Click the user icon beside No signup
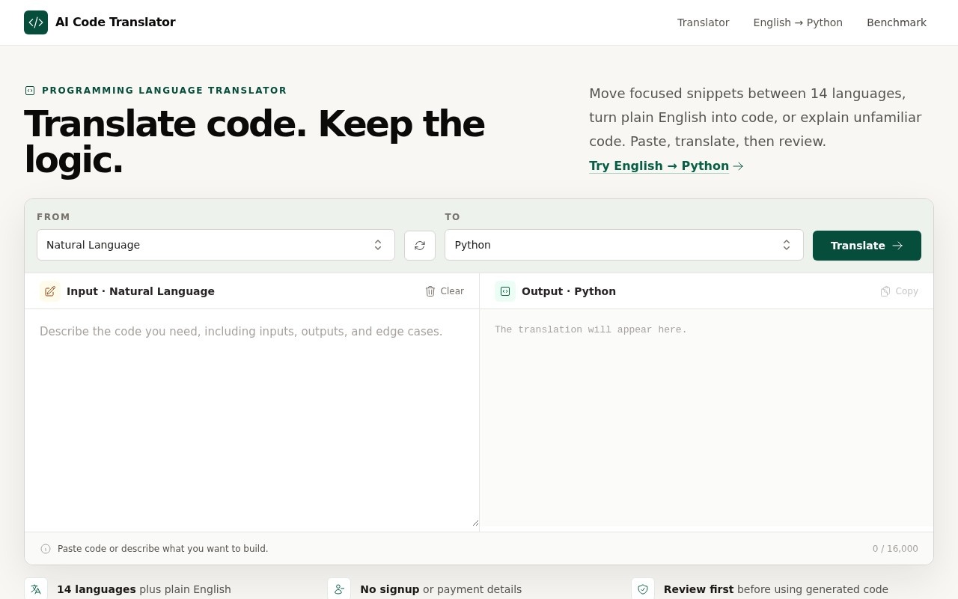 (x=339, y=589)
